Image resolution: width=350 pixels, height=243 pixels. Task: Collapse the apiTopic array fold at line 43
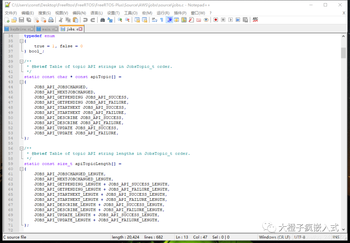click(x=21, y=82)
